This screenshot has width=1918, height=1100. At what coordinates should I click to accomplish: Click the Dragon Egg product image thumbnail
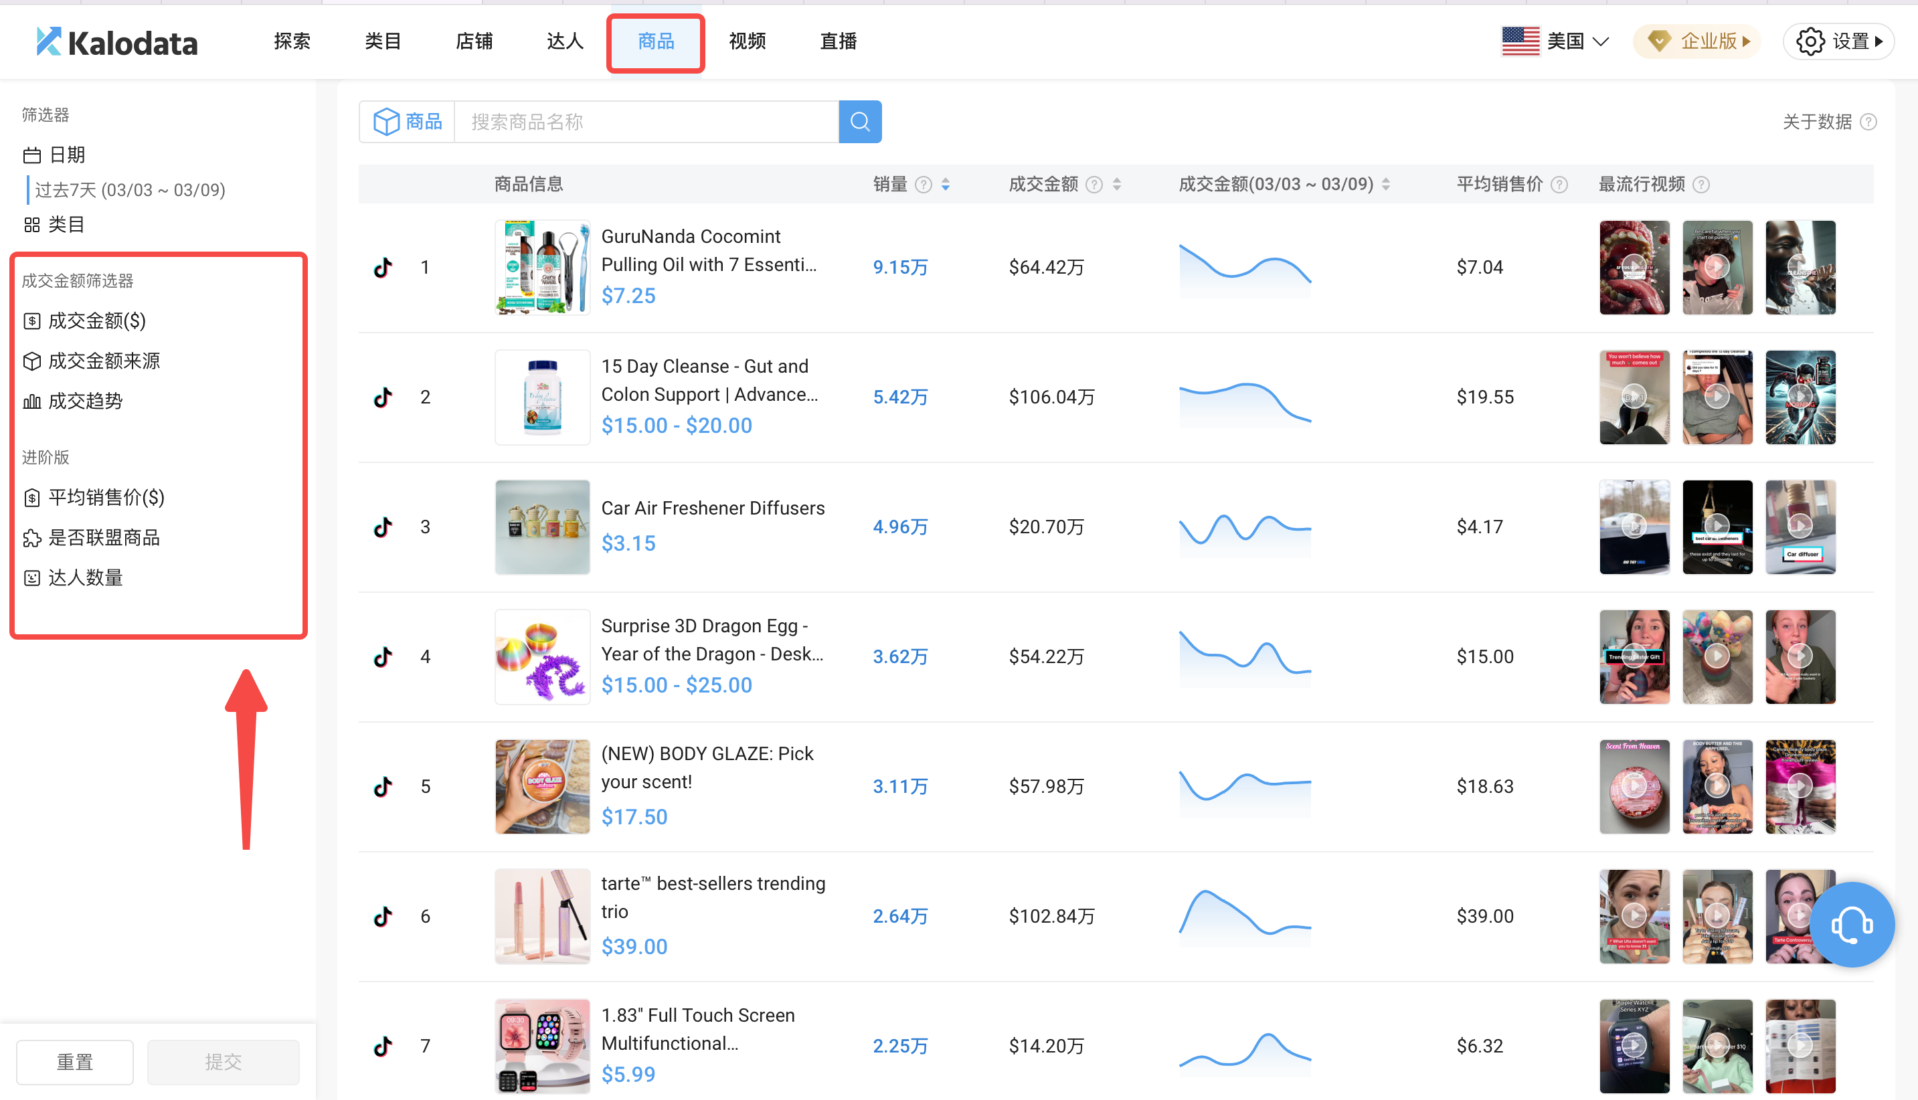[x=542, y=657]
